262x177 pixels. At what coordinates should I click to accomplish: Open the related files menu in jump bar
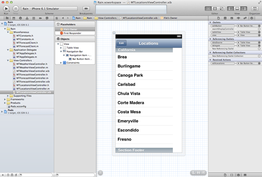[x=57, y=18]
